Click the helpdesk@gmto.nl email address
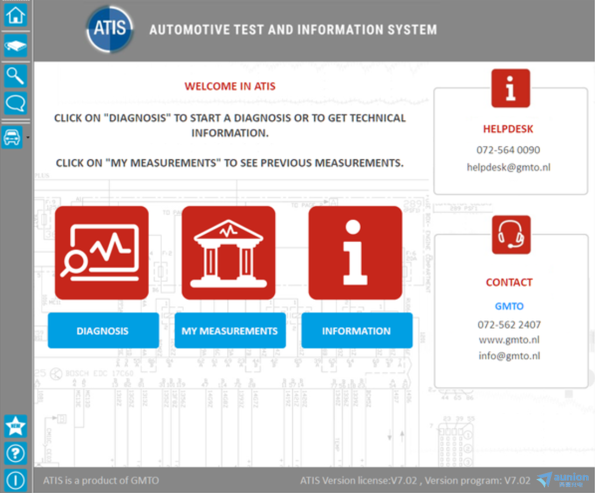Image resolution: width=595 pixels, height=493 pixels. 508,167
